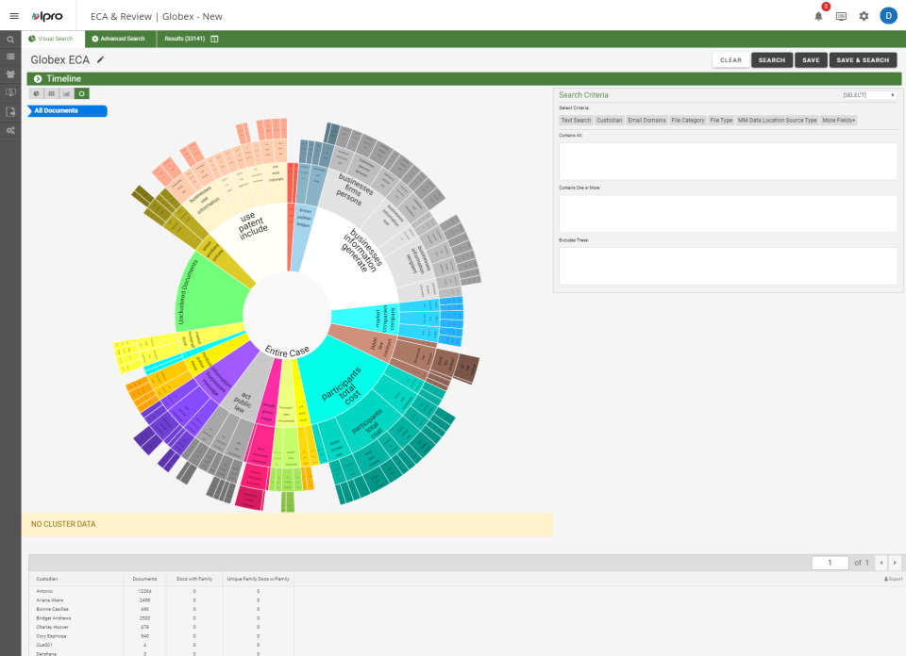The width and height of the screenshot is (906, 656).
Task: Open the bar chart view
Action: point(66,94)
